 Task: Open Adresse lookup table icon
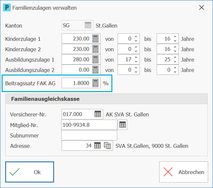97,146
